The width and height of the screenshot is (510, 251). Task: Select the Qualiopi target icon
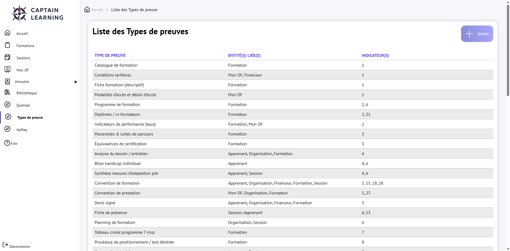[7, 104]
